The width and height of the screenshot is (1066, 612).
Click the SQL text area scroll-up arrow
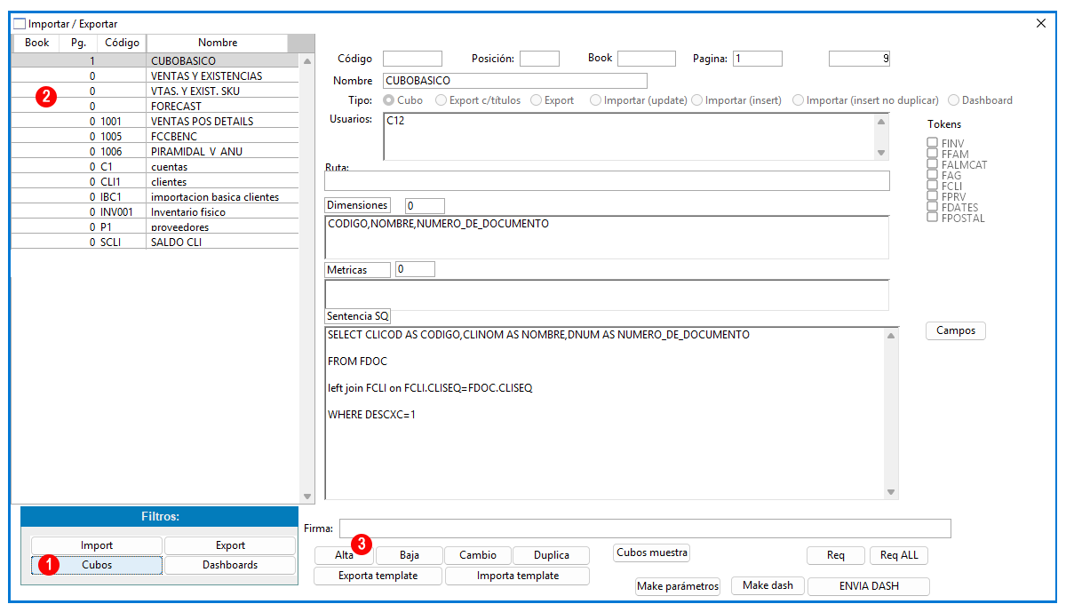pos(891,336)
